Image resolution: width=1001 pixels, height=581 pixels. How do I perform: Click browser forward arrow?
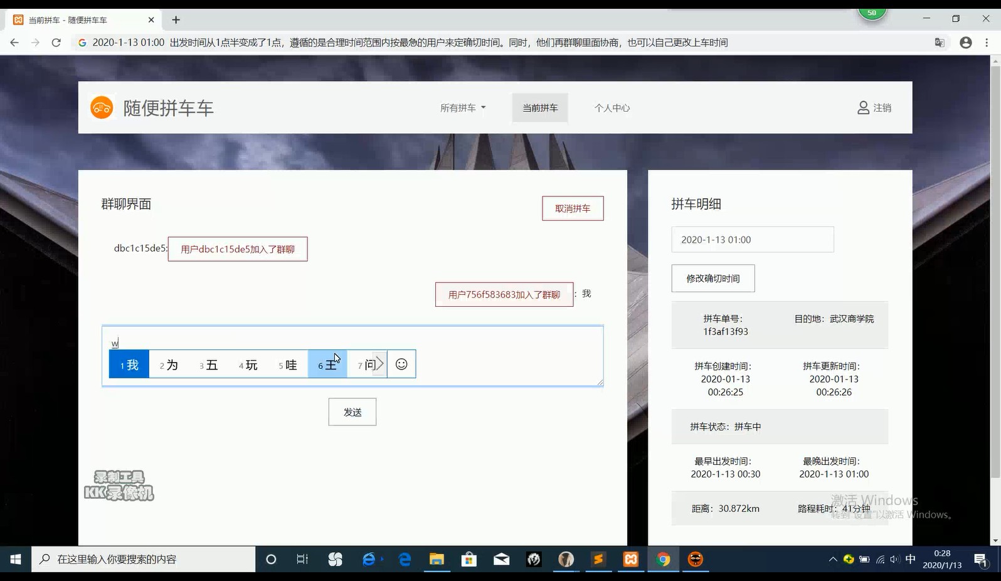35,43
